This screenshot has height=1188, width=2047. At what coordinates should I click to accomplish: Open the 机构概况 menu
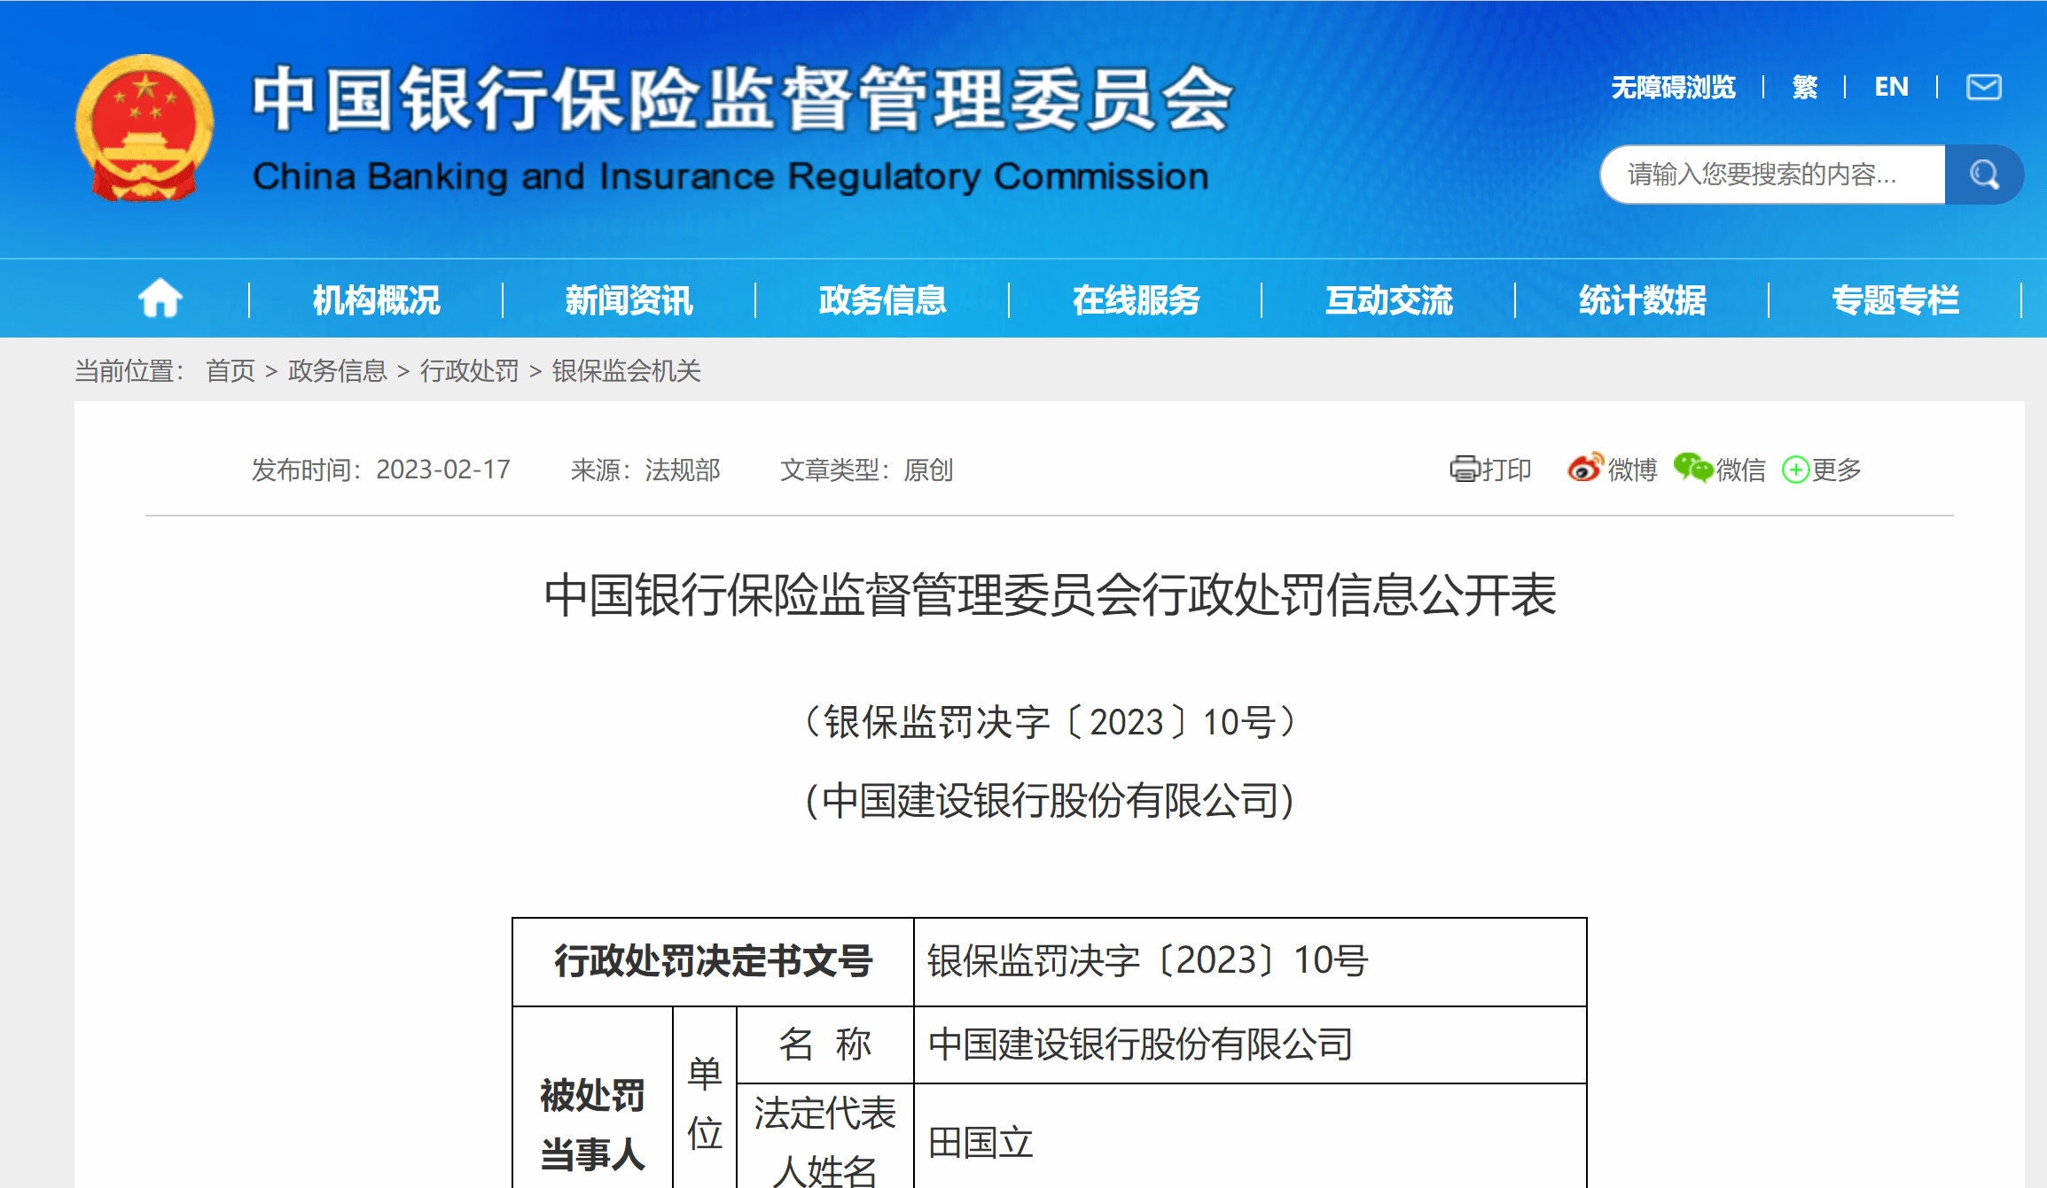376,300
